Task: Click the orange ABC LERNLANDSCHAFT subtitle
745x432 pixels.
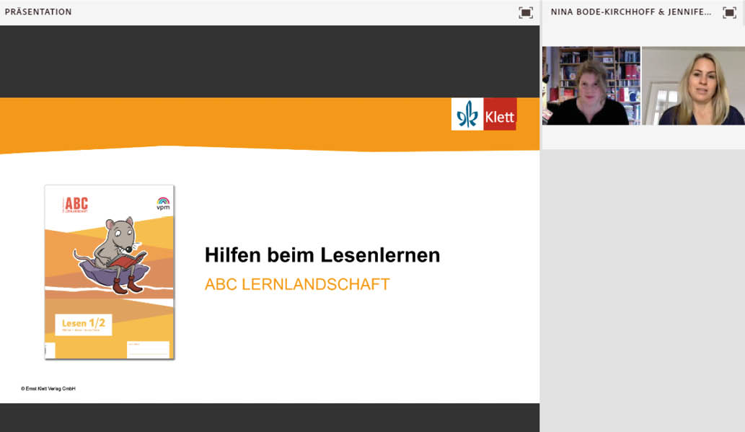Action: (x=297, y=284)
